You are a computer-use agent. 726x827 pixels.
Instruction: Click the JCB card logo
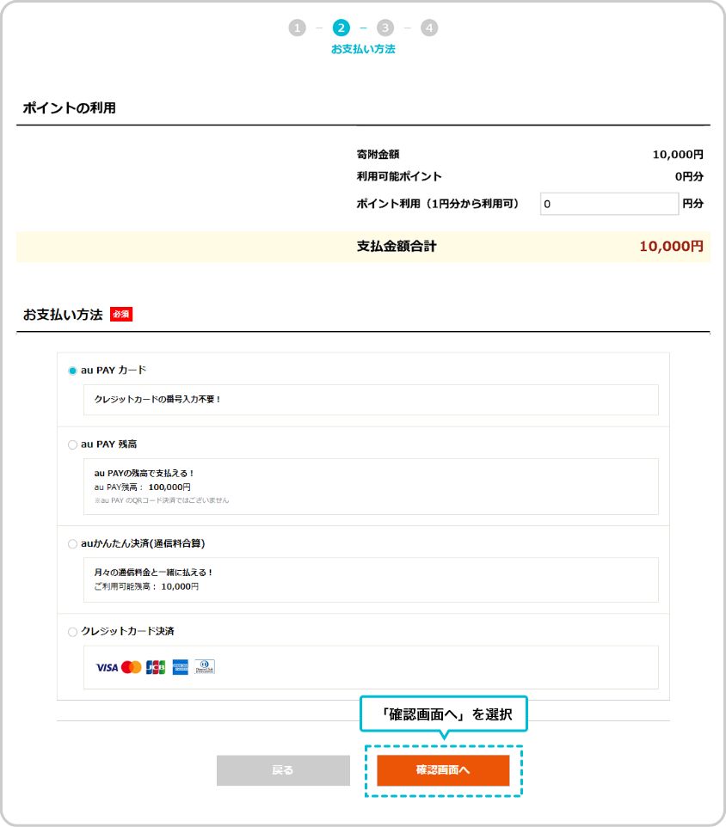(156, 667)
